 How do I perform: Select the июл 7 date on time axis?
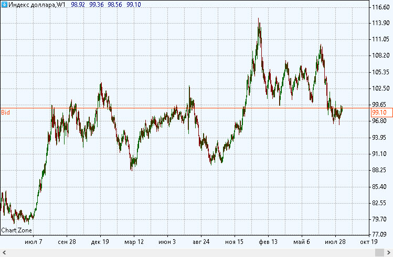click(x=33, y=242)
